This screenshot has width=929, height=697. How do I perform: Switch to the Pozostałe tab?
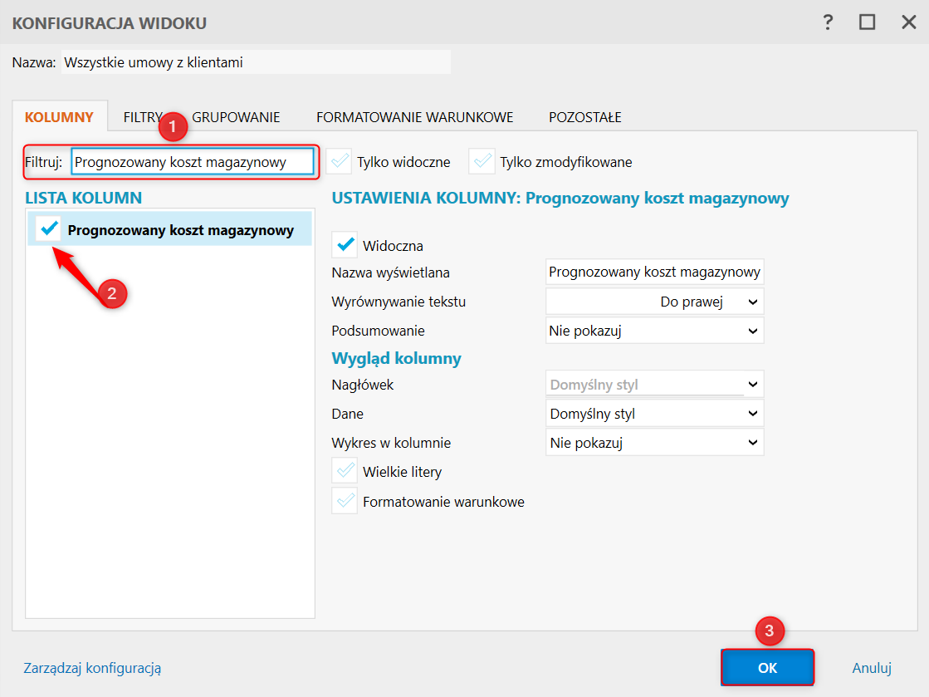584,117
